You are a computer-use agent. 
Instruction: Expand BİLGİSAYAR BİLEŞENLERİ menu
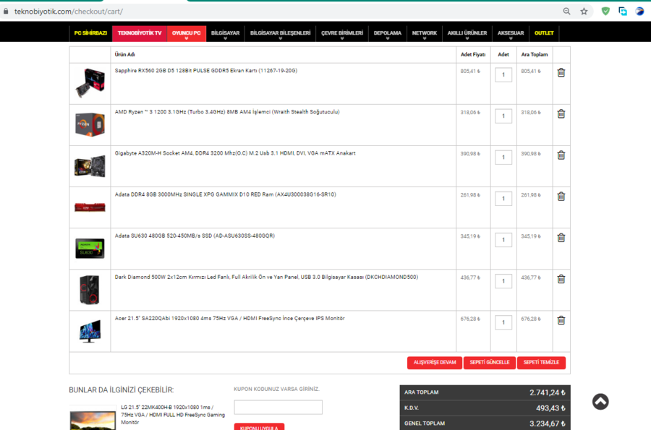[280, 33]
